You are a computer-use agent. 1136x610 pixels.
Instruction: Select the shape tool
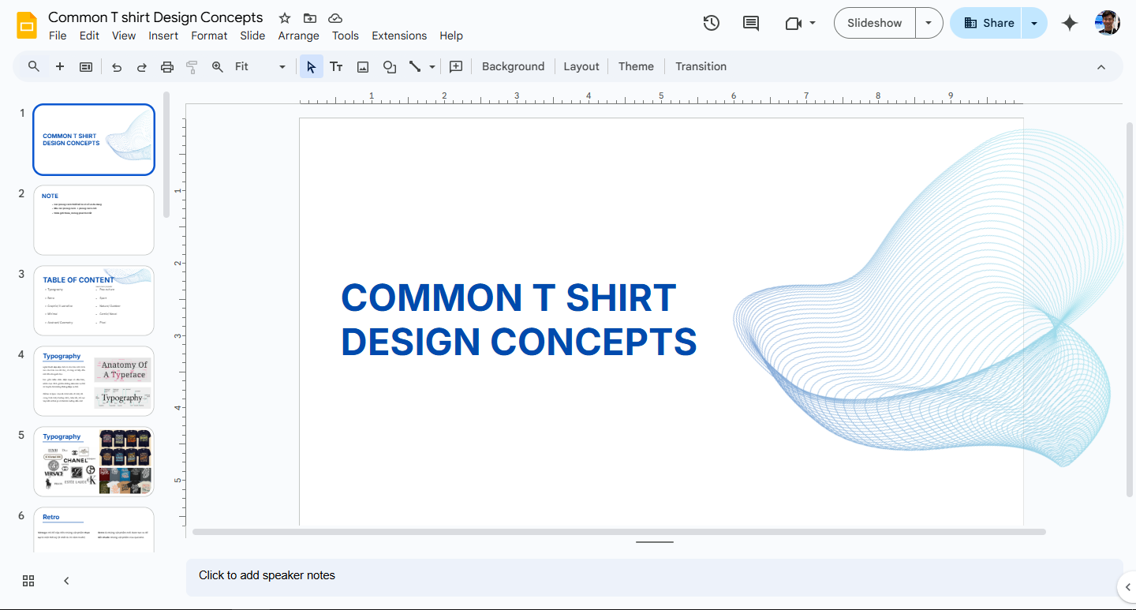click(390, 67)
